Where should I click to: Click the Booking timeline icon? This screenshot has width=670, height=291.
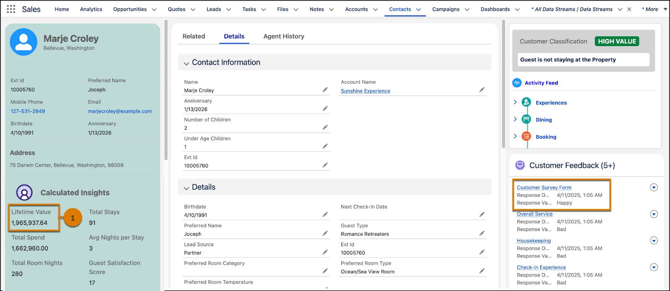coord(526,136)
